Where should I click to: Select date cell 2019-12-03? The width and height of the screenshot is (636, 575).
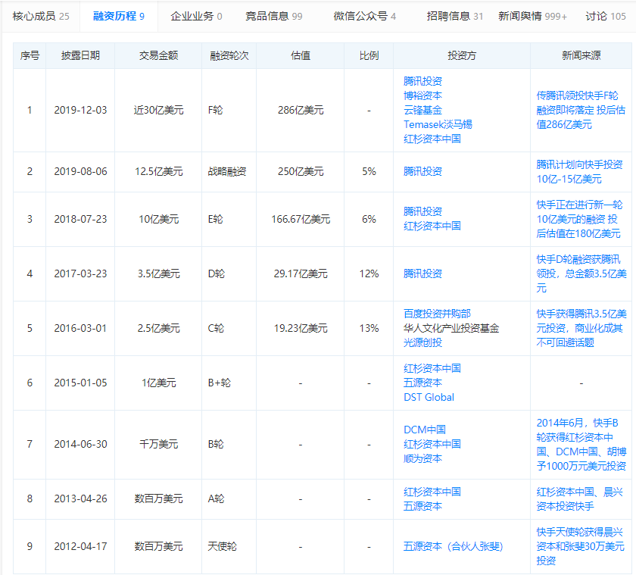(80, 110)
